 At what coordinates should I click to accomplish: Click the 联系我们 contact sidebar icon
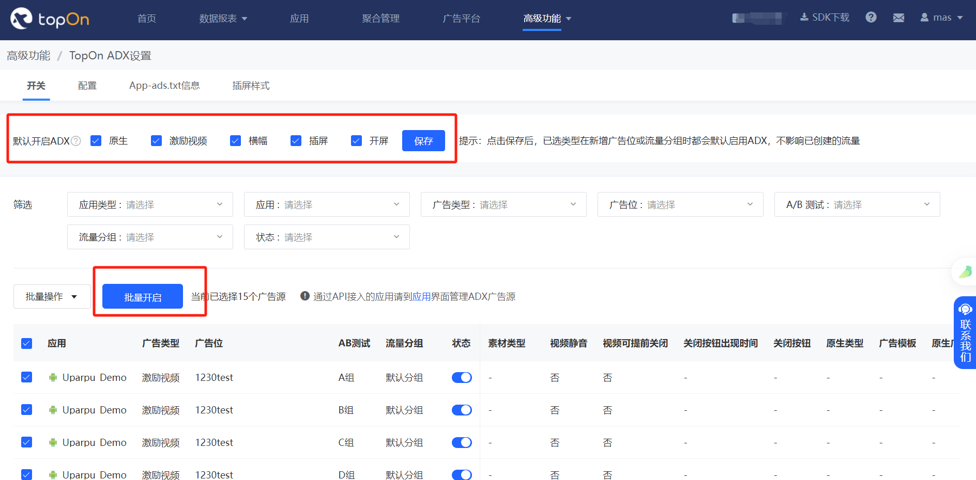tap(965, 309)
